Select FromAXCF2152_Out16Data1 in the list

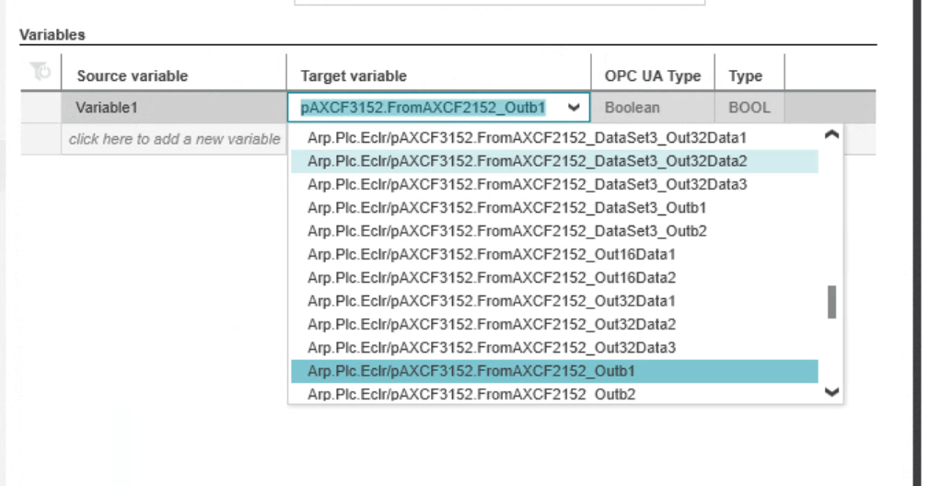(x=554, y=254)
